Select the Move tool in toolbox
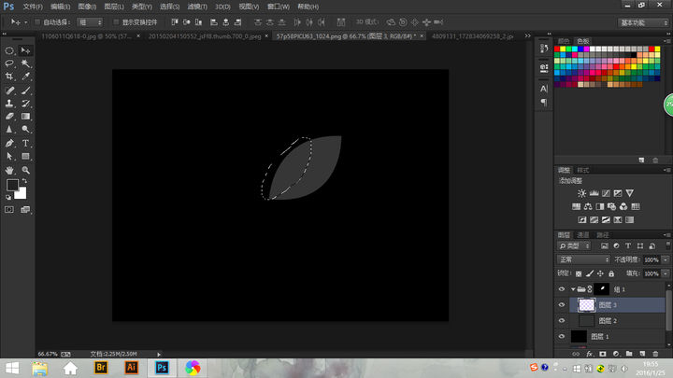 pos(26,50)
